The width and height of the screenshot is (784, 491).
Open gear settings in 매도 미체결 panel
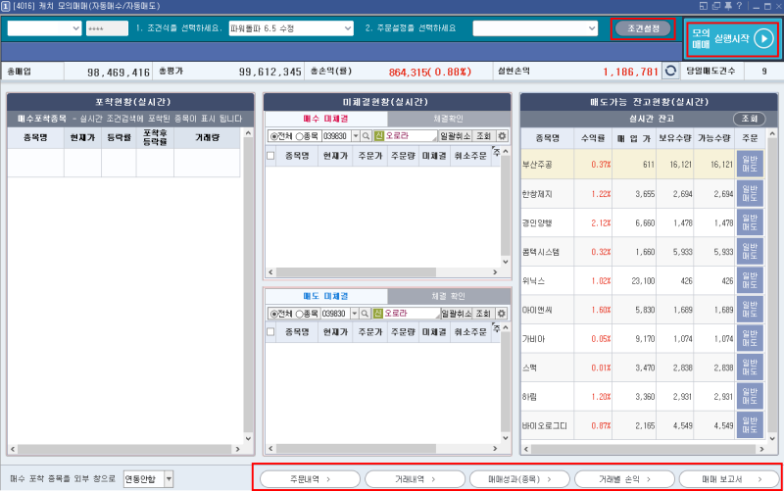tap(502, 314)
